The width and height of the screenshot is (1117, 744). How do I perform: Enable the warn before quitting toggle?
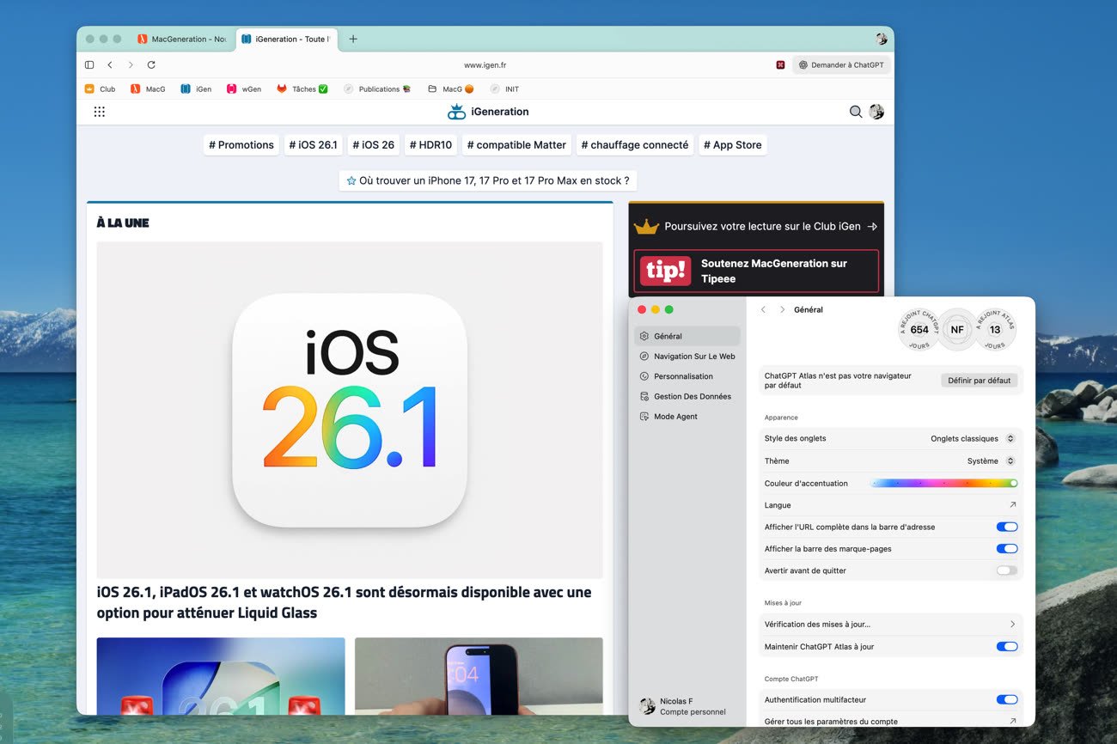(x=1006, y=570)
